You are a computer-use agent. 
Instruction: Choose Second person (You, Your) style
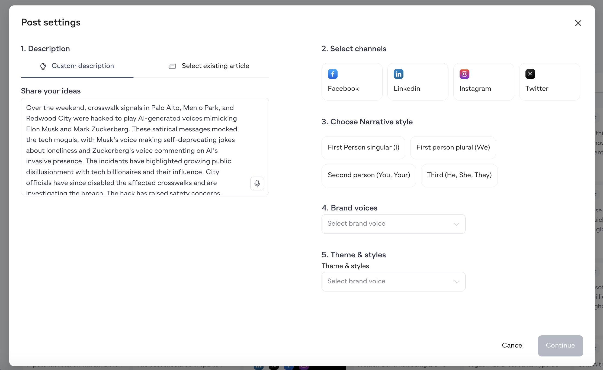[x=369, y=176]
